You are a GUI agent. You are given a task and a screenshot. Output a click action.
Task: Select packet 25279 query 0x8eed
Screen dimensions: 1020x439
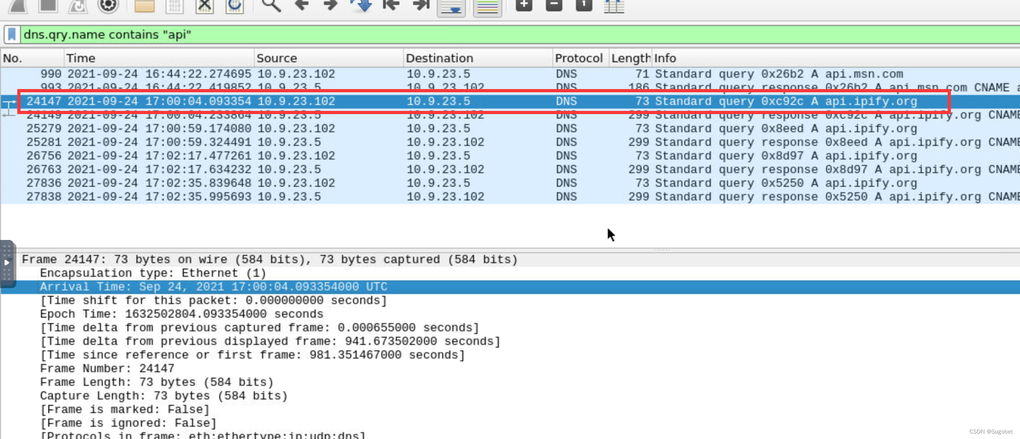(x=510, y=129)
